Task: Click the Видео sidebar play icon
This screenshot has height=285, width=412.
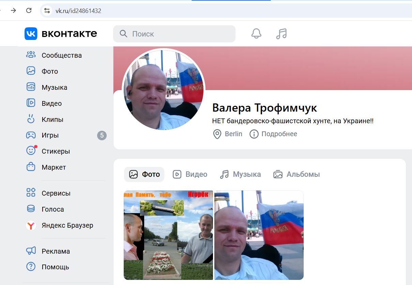Action: pyautogui.click(x=31, y=103)
